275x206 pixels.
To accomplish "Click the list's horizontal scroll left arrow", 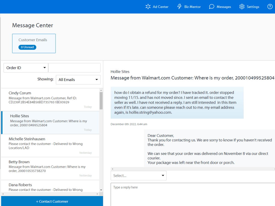I will tap(3, 194).
